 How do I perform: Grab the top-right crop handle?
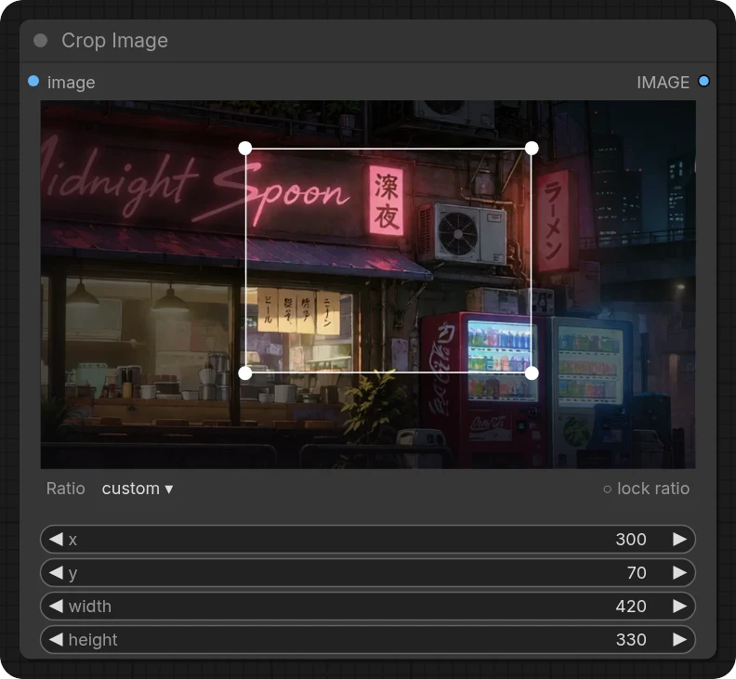[x=532, y=149]
